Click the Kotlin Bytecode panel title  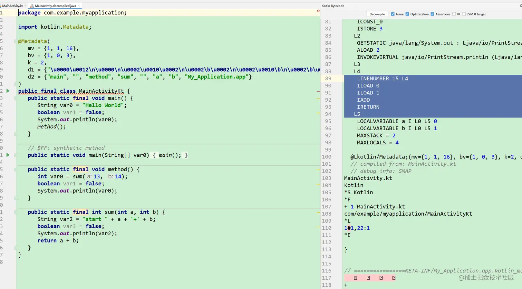(333, 6)
